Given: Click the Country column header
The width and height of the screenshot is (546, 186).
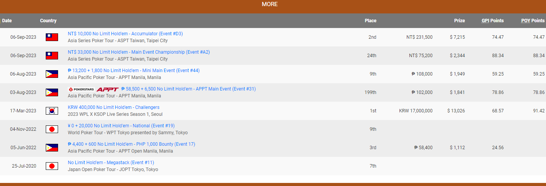Looking at the screenshot, I should 48,21.
